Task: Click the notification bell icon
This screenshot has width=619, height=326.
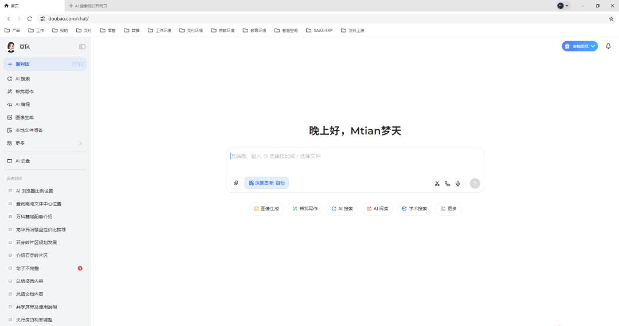Action: pos(608,46)
